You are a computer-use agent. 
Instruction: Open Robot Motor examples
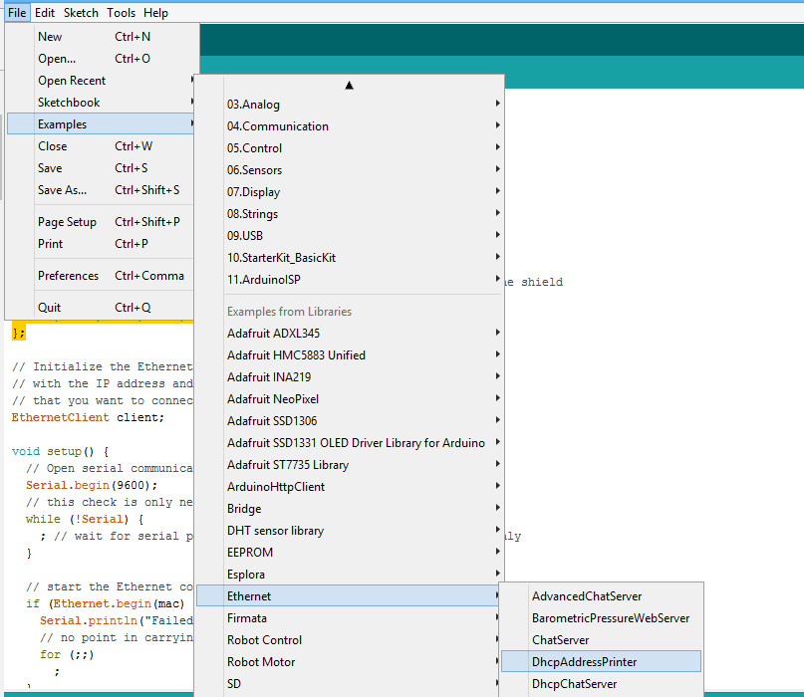[x=349, y=662]
